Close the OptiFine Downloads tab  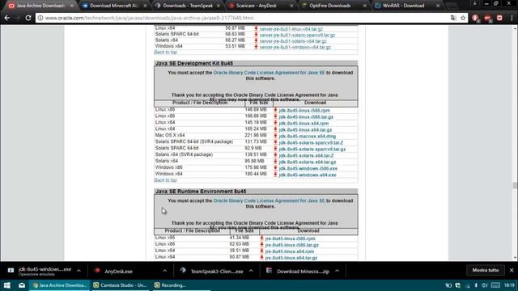(x=365, y=6)
